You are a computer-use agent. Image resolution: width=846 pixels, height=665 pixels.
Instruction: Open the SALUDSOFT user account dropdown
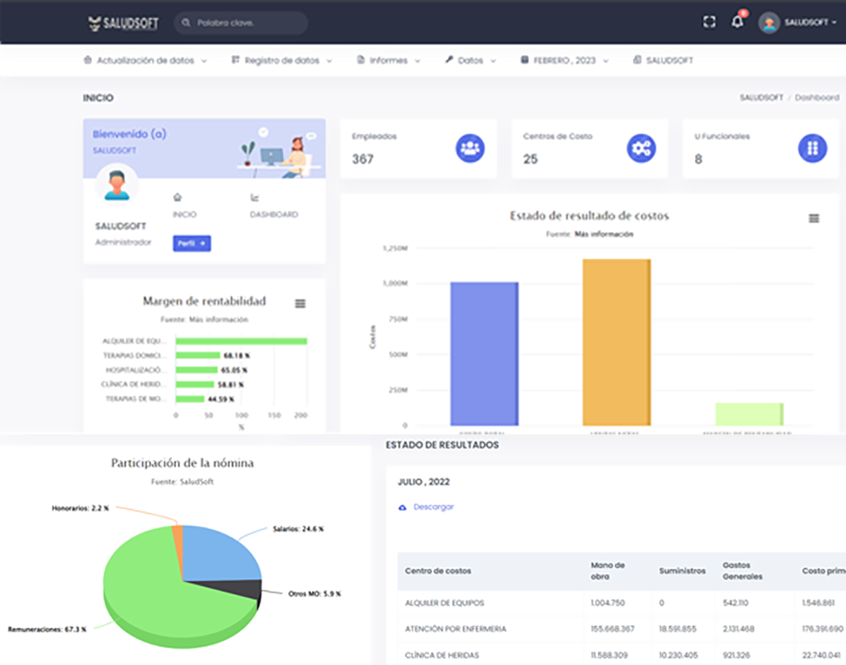pyautogui.click(x=797, y=23)
